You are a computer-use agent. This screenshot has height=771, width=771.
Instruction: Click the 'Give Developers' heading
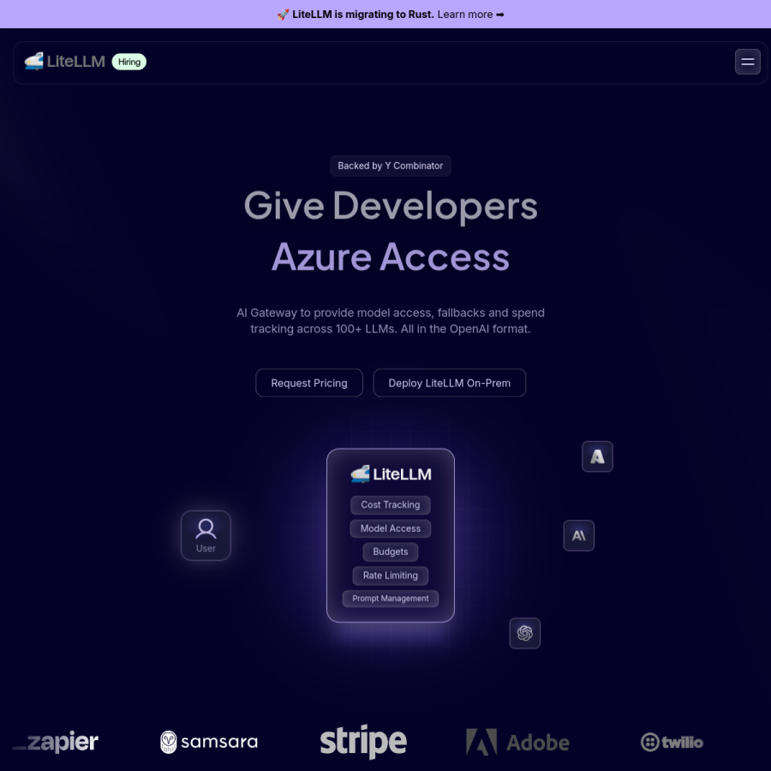click(391, 206)
